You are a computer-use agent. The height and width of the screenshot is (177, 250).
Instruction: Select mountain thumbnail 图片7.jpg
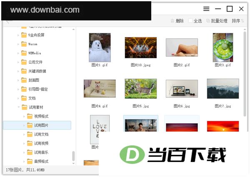click(x=223, y=89)
